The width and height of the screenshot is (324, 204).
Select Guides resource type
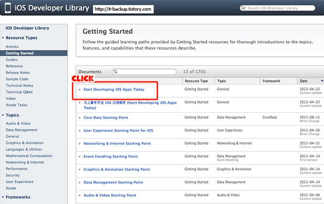tap(12, 60)
